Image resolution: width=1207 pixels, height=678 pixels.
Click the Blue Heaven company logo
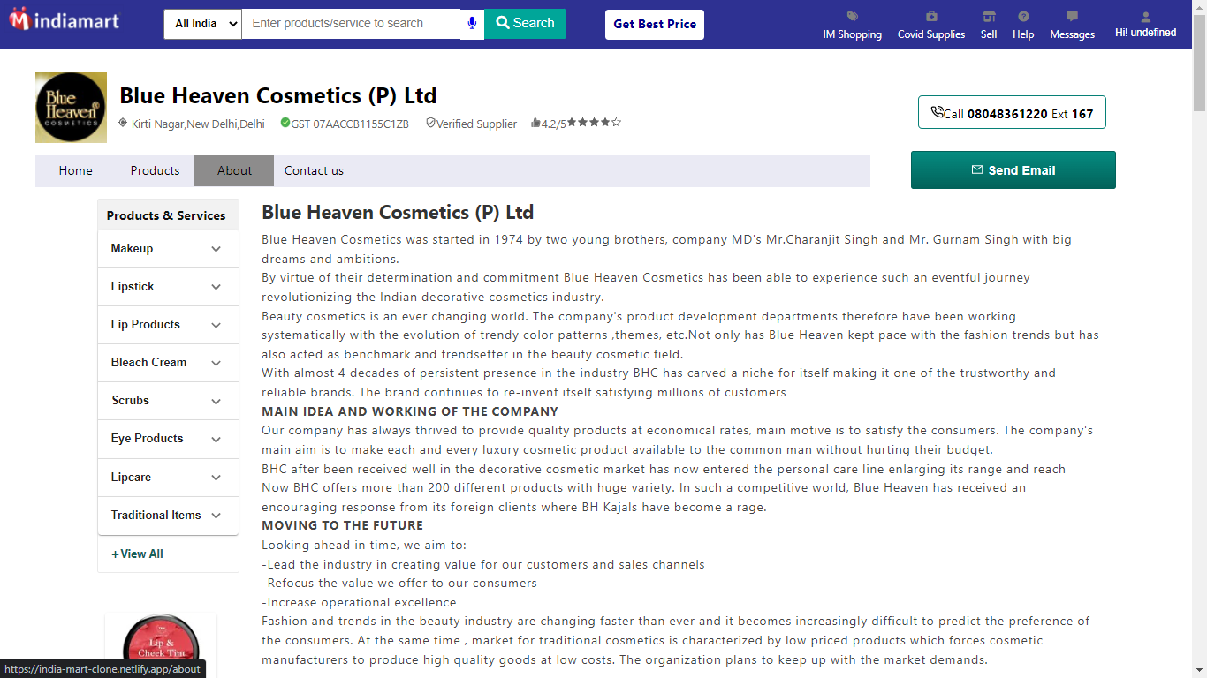[71, 107]
